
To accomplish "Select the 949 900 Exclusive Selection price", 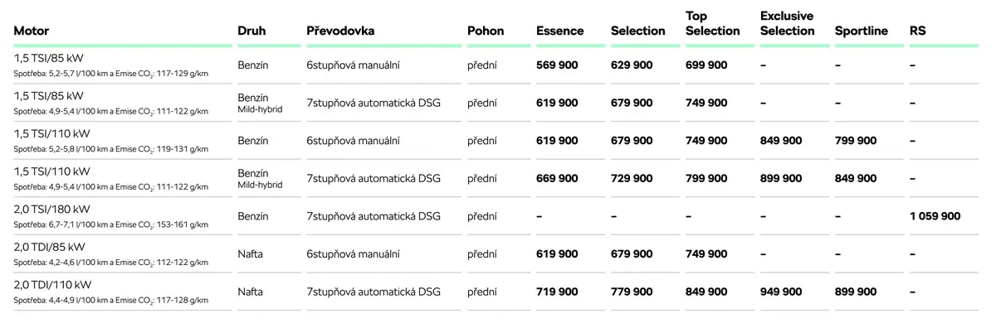I will pyautogui.click(x=781, y=292).
